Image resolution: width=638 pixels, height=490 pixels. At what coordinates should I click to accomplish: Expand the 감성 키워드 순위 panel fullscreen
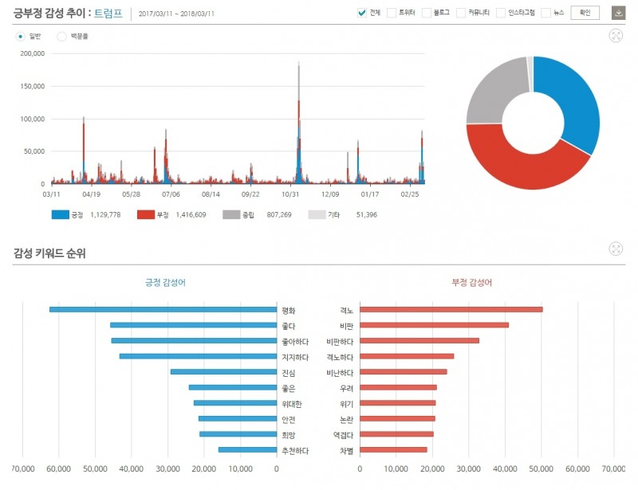click(616, 249)
